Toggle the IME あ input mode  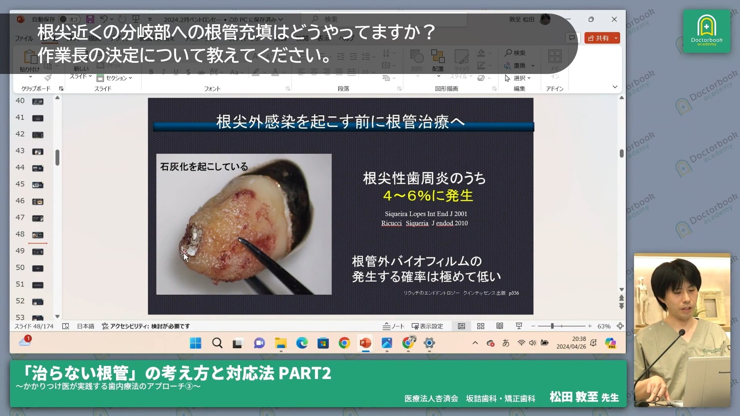click(x=506, y=343)
